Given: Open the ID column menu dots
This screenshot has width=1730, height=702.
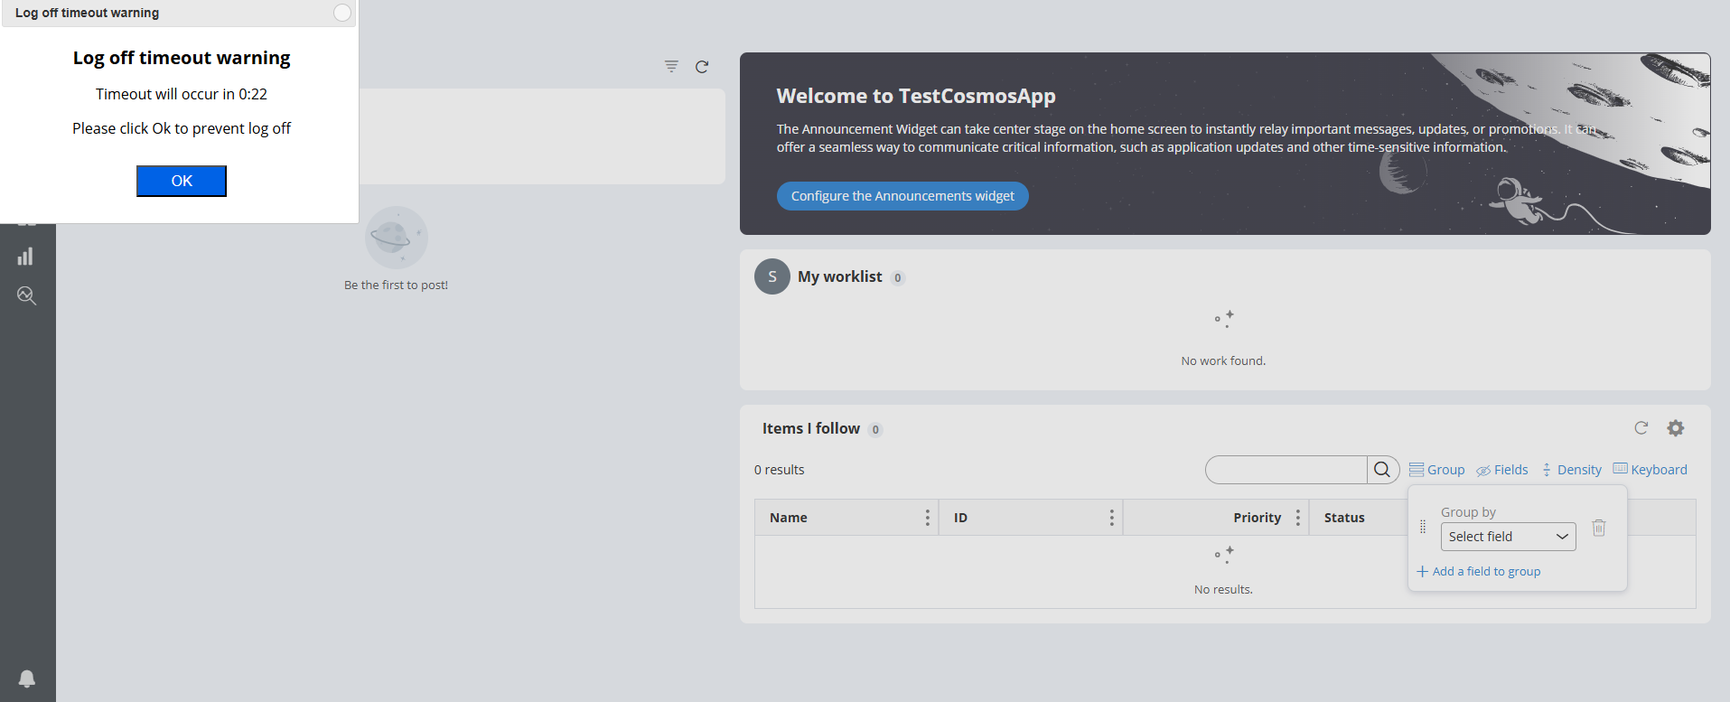Looking at the screenshot, I should pyautogui.click(x=1111, y=518).
